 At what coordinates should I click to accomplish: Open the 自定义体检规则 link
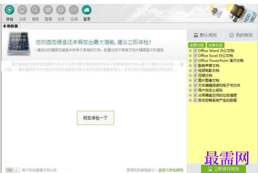(x=171, y=170)
